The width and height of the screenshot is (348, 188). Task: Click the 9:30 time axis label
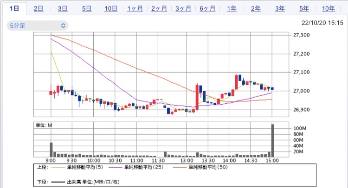(71, 161)
